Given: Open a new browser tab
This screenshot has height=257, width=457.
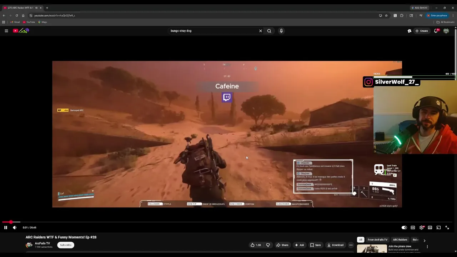Looking at the screenshot, I should pos(47,7).
